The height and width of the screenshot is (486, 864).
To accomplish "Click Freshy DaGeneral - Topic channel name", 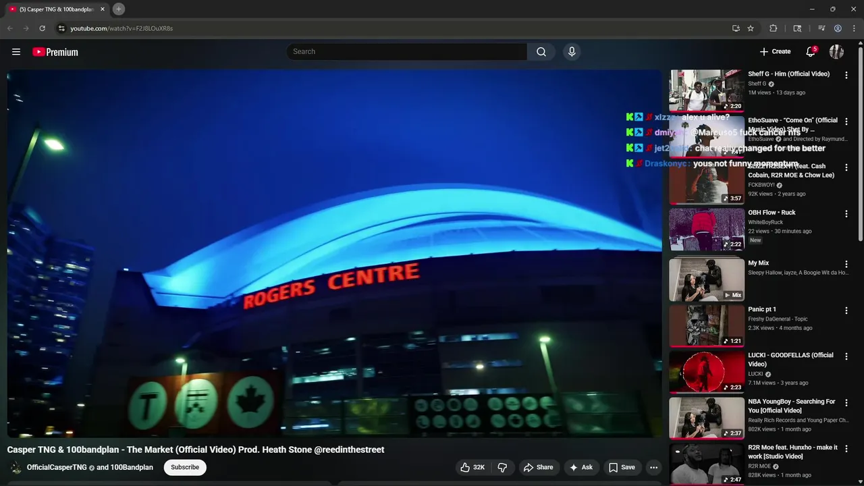I will (x=778, y=319).
